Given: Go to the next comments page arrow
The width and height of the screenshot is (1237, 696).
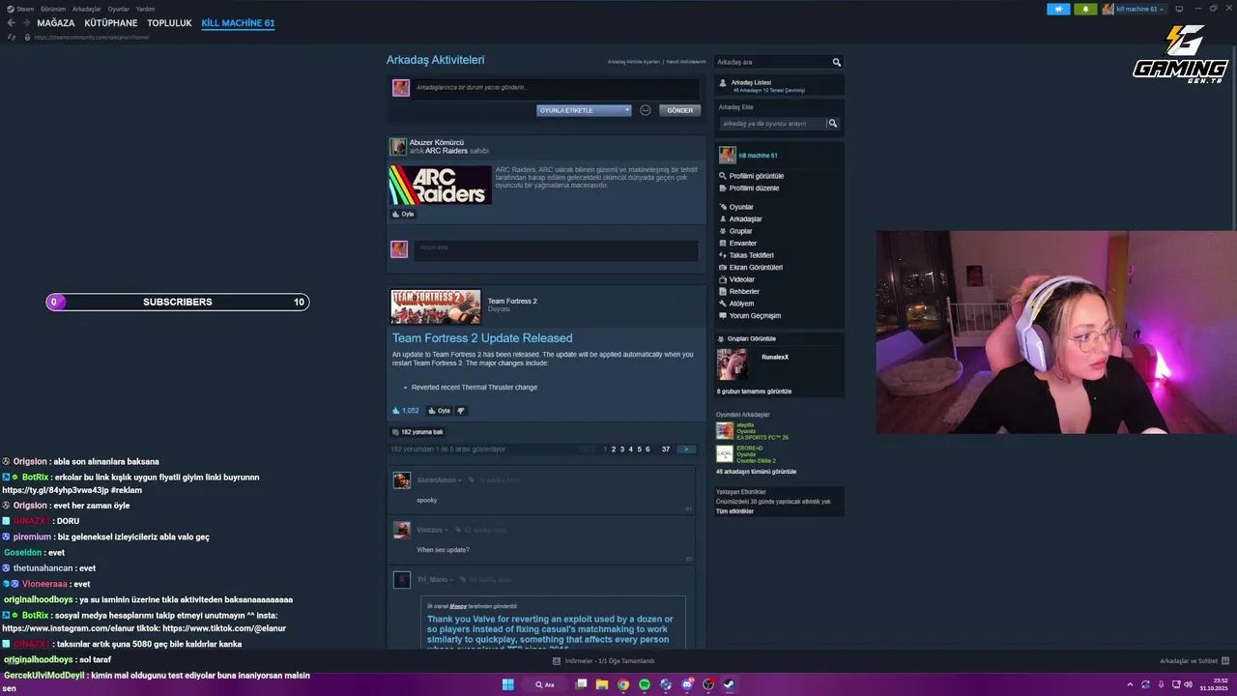Looking at the screenshot, I should click(x=686, y=449).
